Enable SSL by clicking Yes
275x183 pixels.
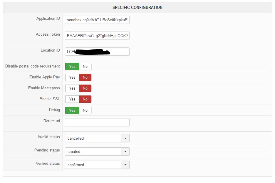(x=72, y=99)
